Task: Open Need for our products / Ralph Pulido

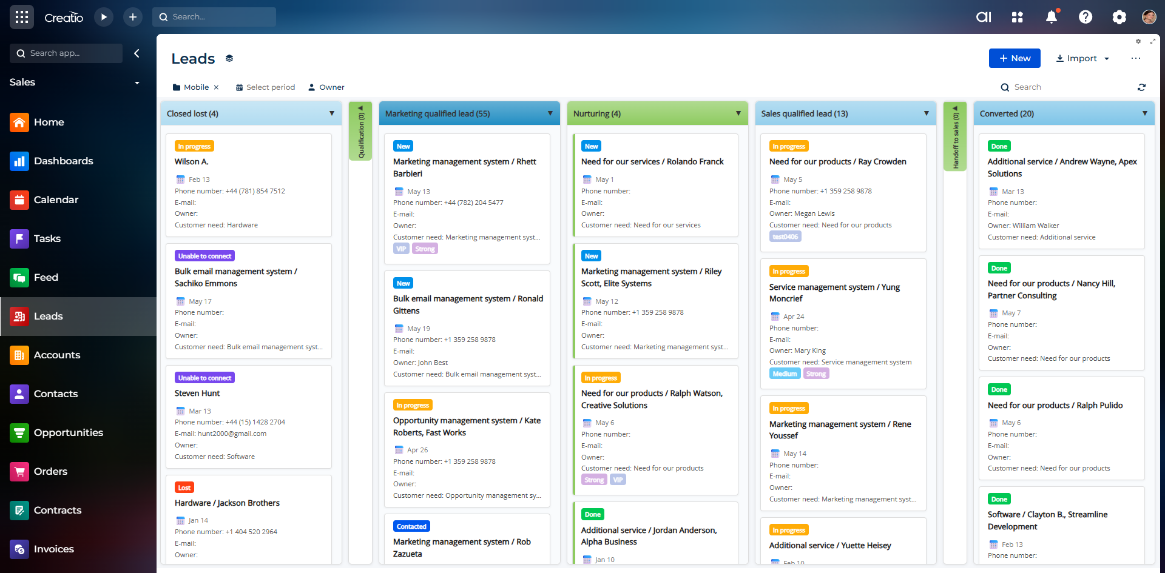Action: [1055, 406]
